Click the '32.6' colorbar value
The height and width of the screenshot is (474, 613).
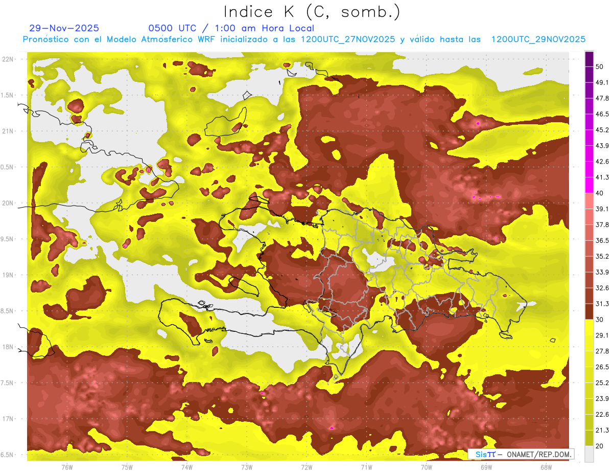pyautogui.click(x=602, y=288)
